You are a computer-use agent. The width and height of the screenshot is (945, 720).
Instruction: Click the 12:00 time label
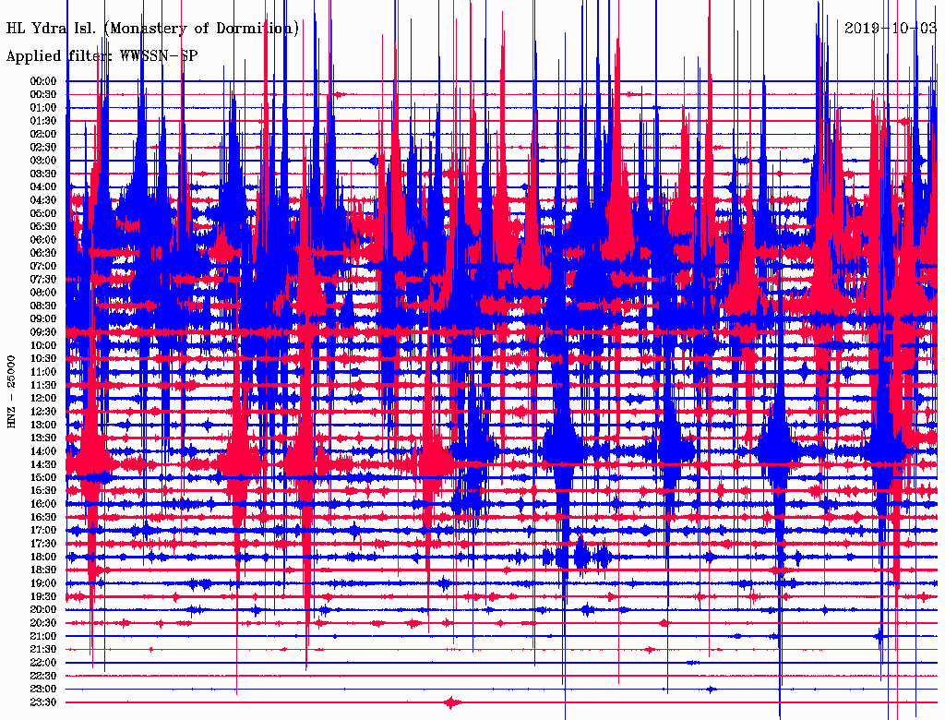coord(43,399)
